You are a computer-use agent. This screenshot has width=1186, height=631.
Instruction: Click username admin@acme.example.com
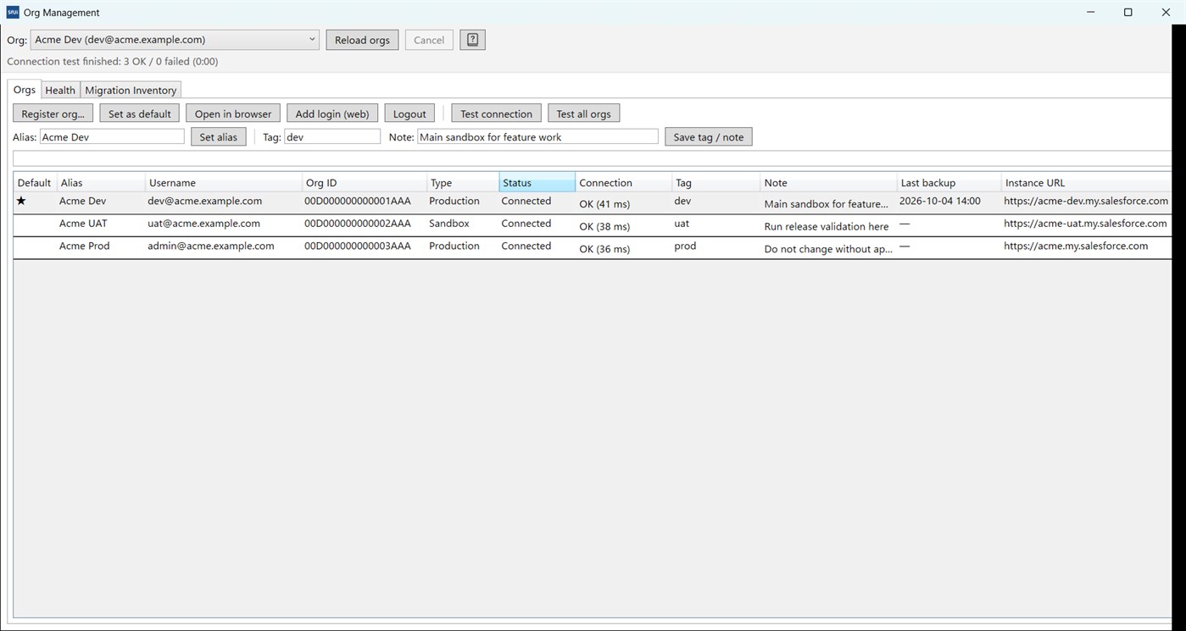(210, 246)
